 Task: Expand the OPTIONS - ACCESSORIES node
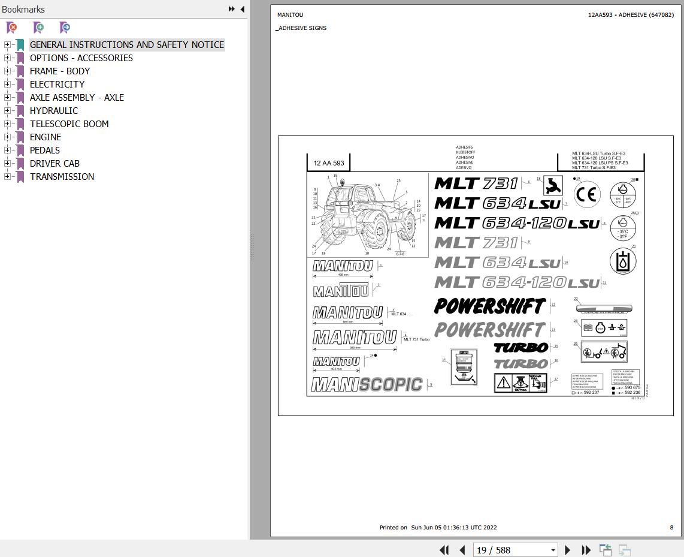tap(7, 58)
